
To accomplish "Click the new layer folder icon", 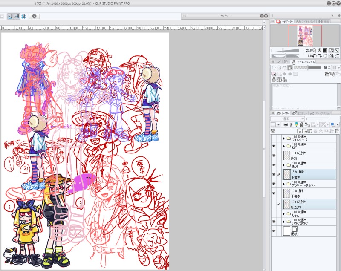I will 310,131.
